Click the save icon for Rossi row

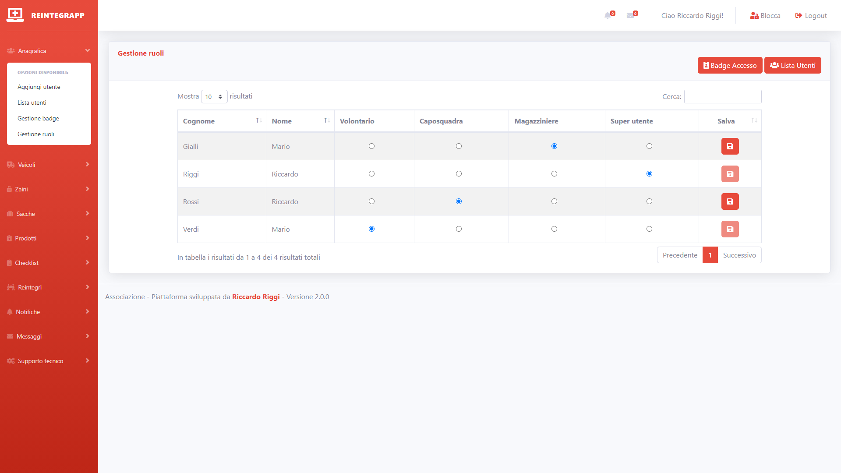tap(730, 201)
